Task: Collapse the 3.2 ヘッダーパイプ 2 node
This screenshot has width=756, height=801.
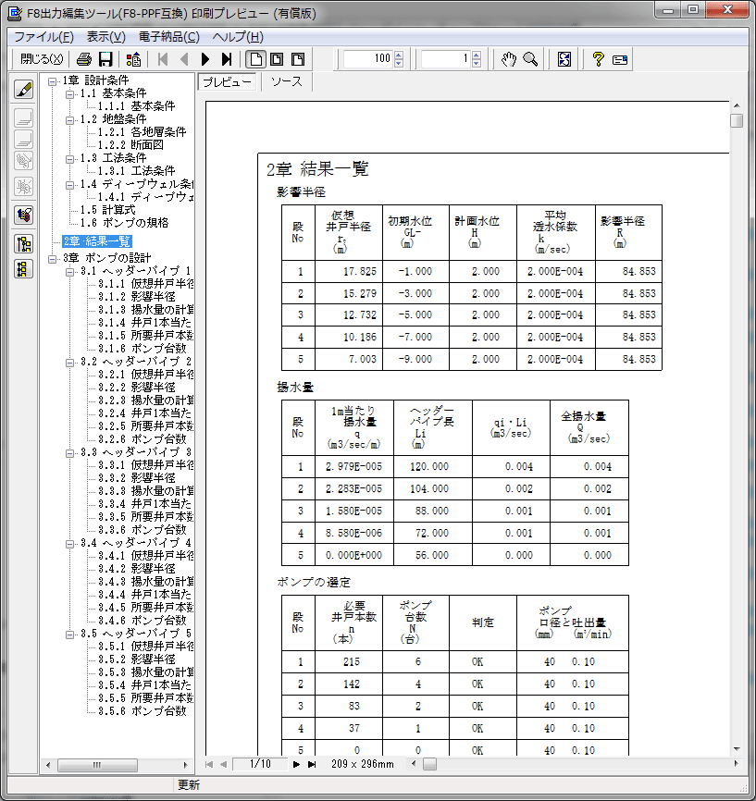Action: tap(69, 363)
